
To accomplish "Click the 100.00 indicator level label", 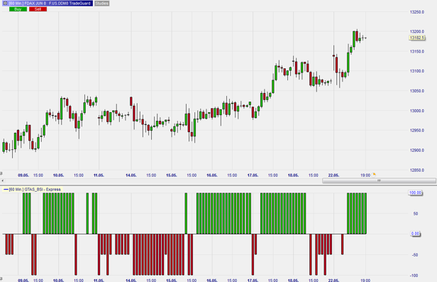I will pos(415,192).
